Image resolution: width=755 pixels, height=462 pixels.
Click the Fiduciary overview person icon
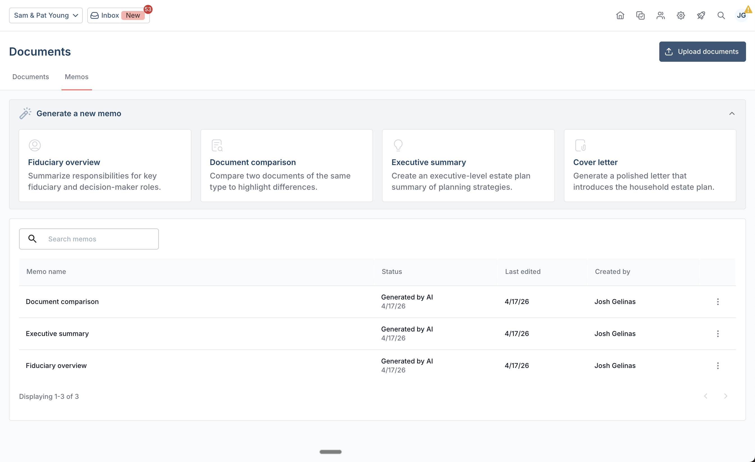click(35, 145)
